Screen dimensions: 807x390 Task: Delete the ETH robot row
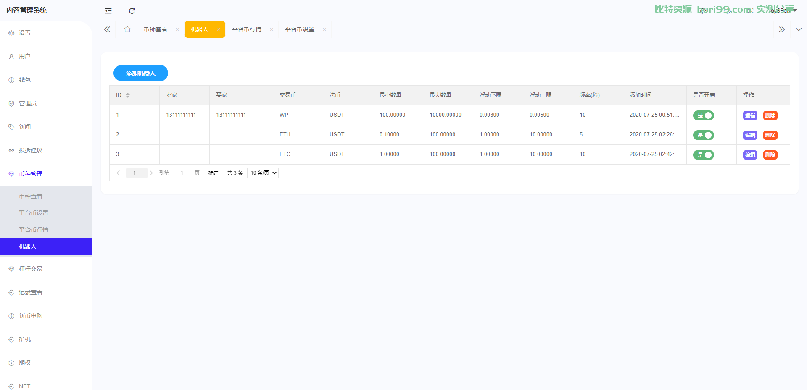point(770,135)
